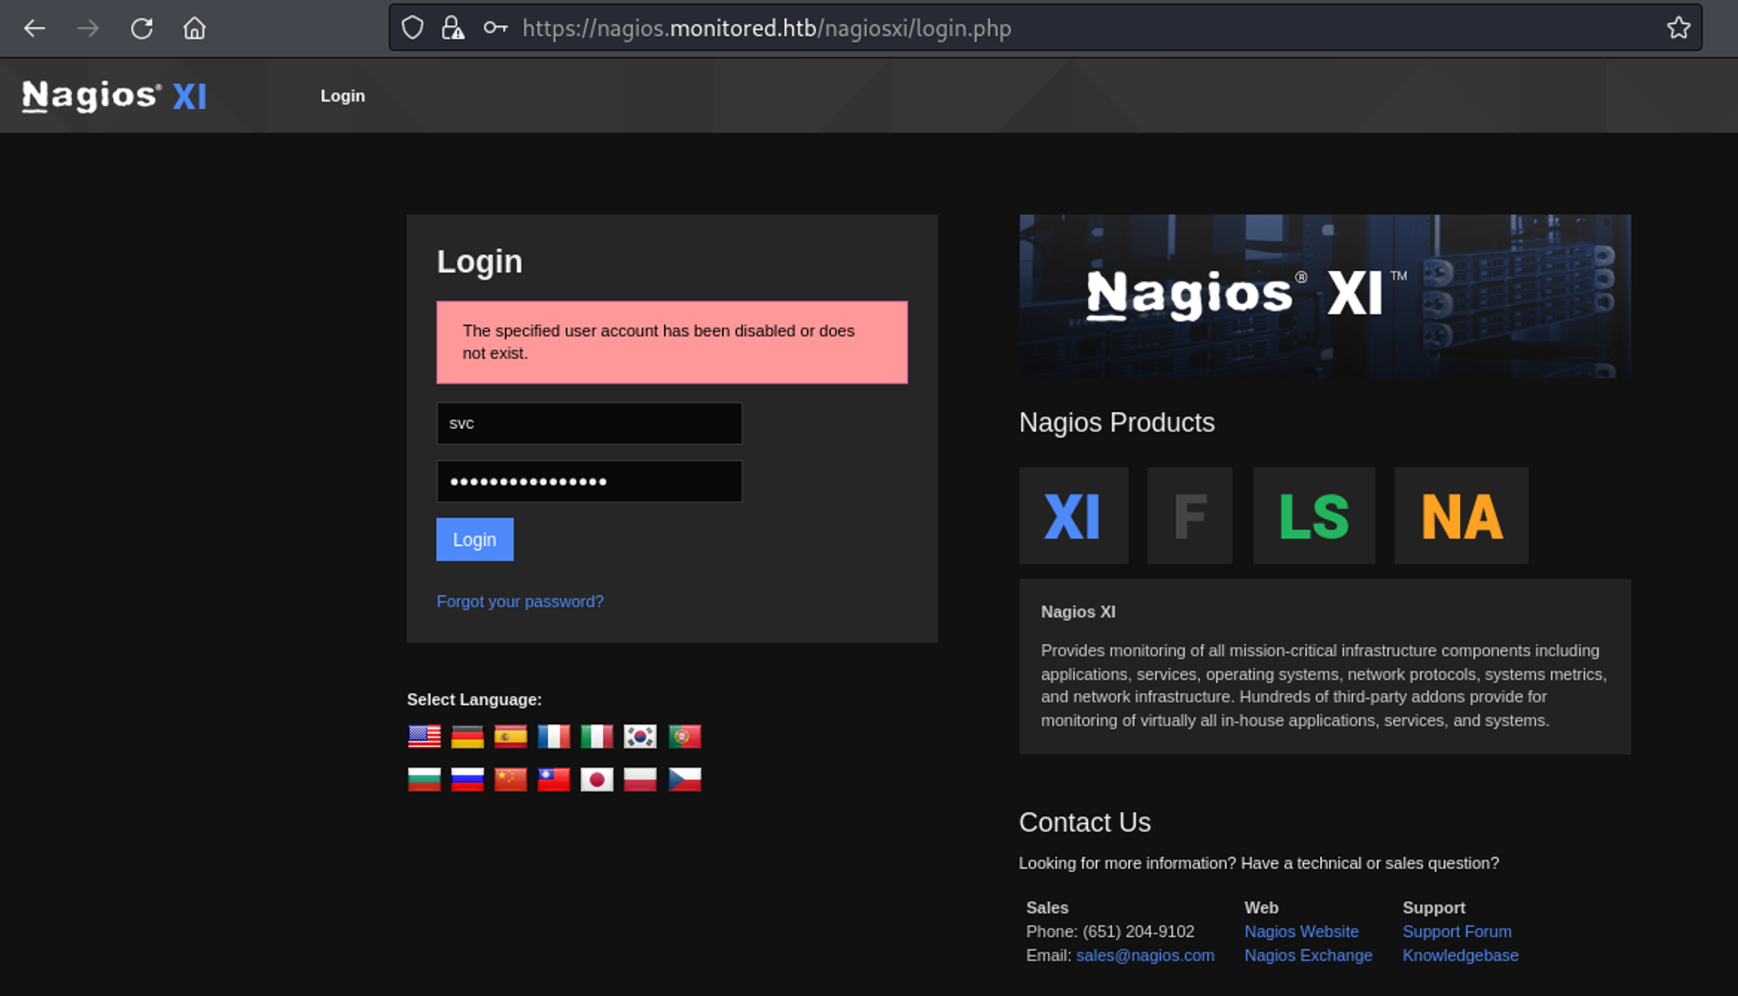Click the sales@nagios.com email link

click(x=1144, y=955)
